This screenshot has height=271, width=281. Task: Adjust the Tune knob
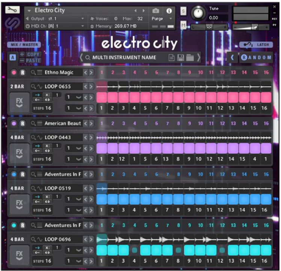click(x=198, y=13)
